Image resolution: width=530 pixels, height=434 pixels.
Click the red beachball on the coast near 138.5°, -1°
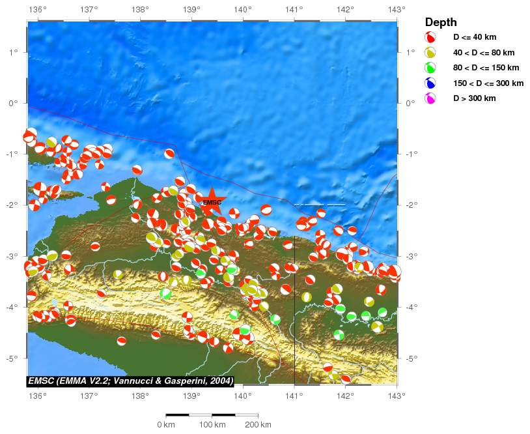pos(169,154)
